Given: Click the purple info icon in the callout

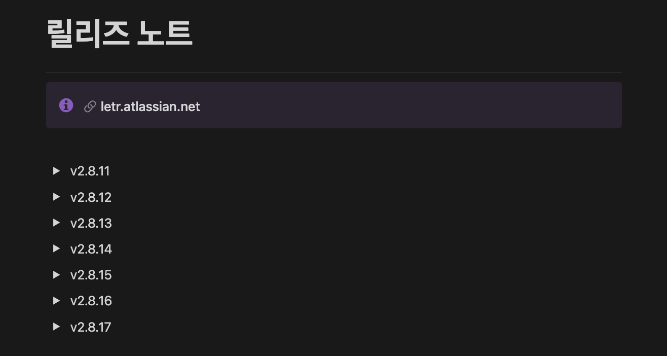Looking at the screenshot, I should tap(66, 105).
